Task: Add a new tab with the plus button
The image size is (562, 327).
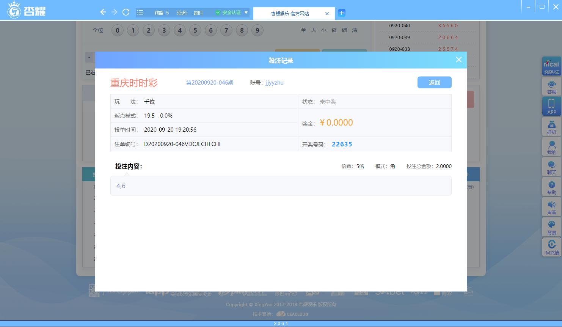Action: (x=341, y=13)
